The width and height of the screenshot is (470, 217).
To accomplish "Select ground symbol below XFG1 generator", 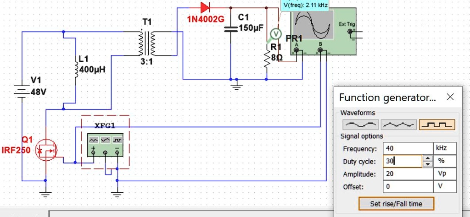I will pyautogui.click(x=117, y=194).
